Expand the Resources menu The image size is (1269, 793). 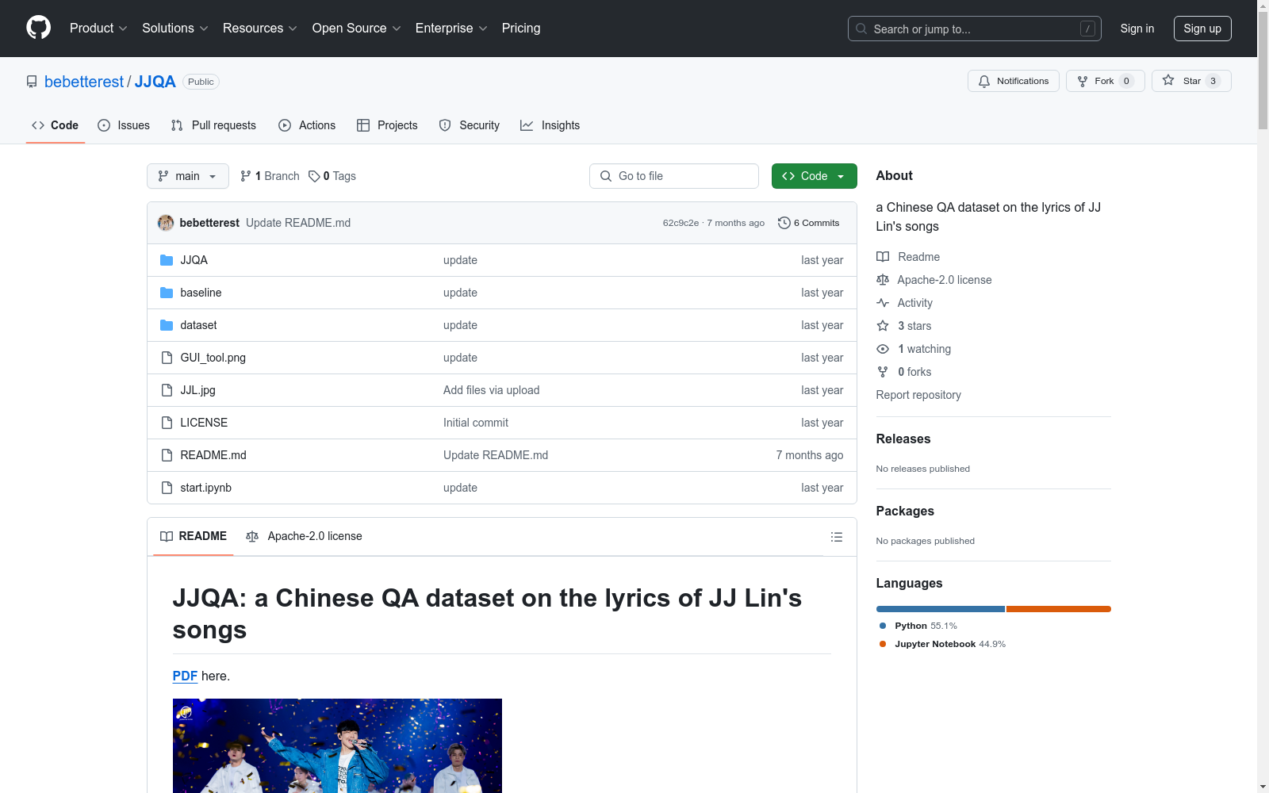tap(260, 28)
